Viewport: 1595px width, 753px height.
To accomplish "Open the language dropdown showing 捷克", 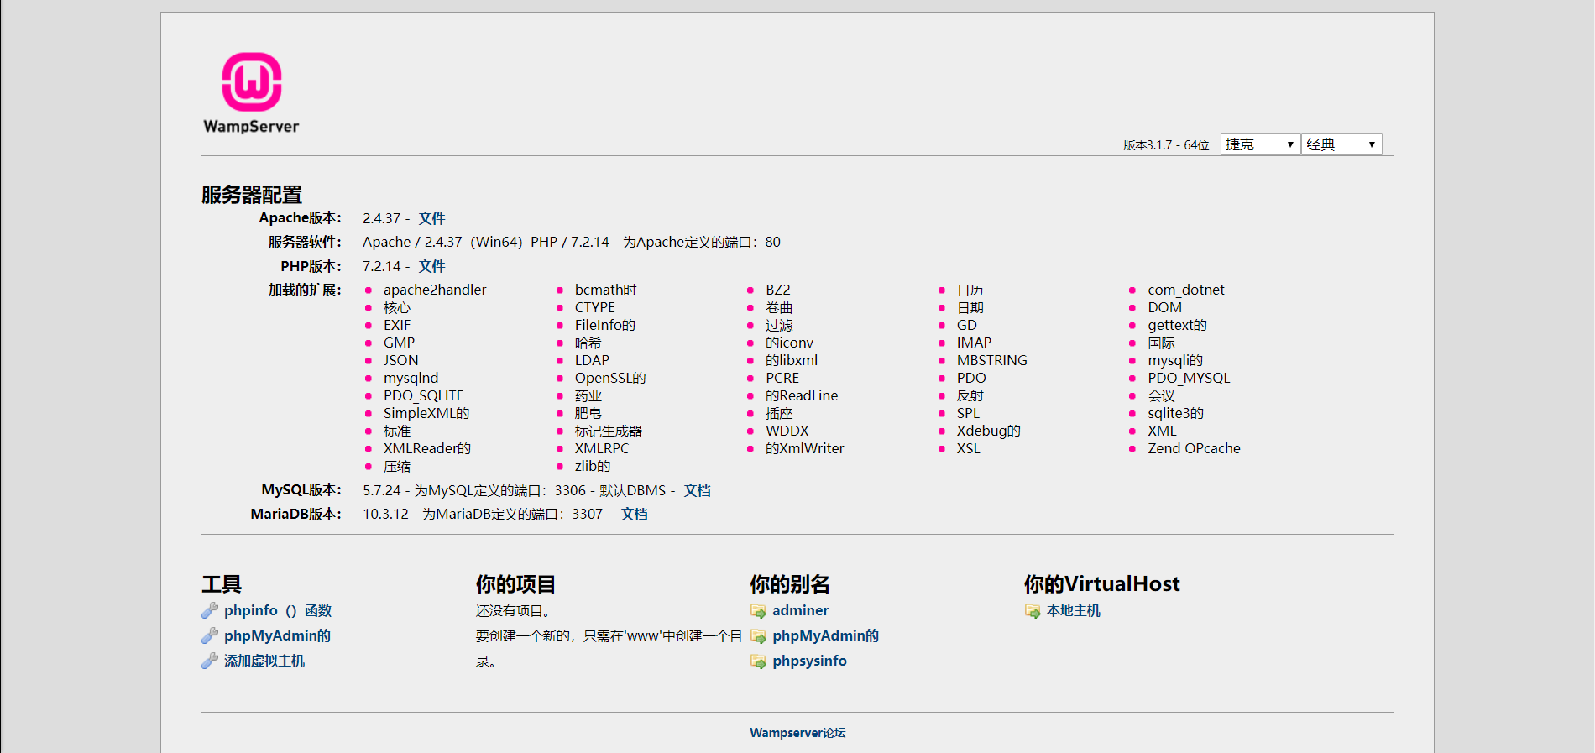I will 1260,144.
